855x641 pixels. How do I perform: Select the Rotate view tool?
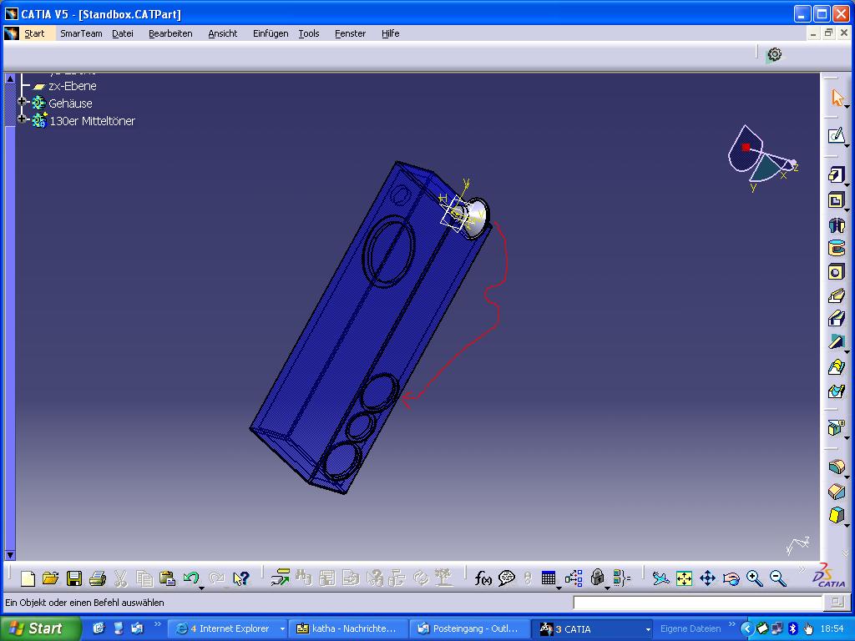click(731, 578)
